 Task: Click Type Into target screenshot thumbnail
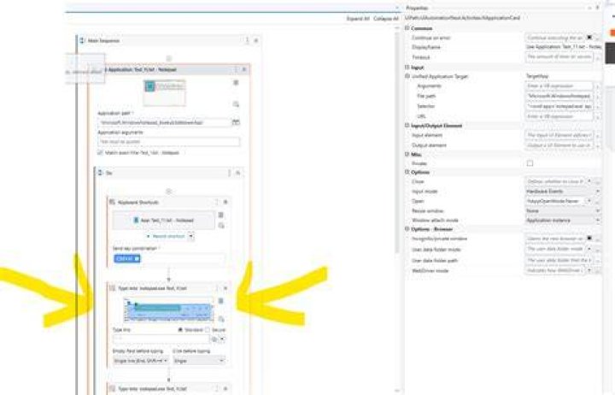pyautogui.click(x=168, y=310)
